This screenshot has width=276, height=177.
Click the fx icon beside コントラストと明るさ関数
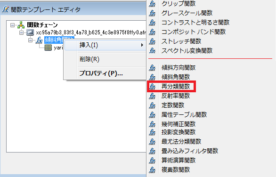click(152, 23)
